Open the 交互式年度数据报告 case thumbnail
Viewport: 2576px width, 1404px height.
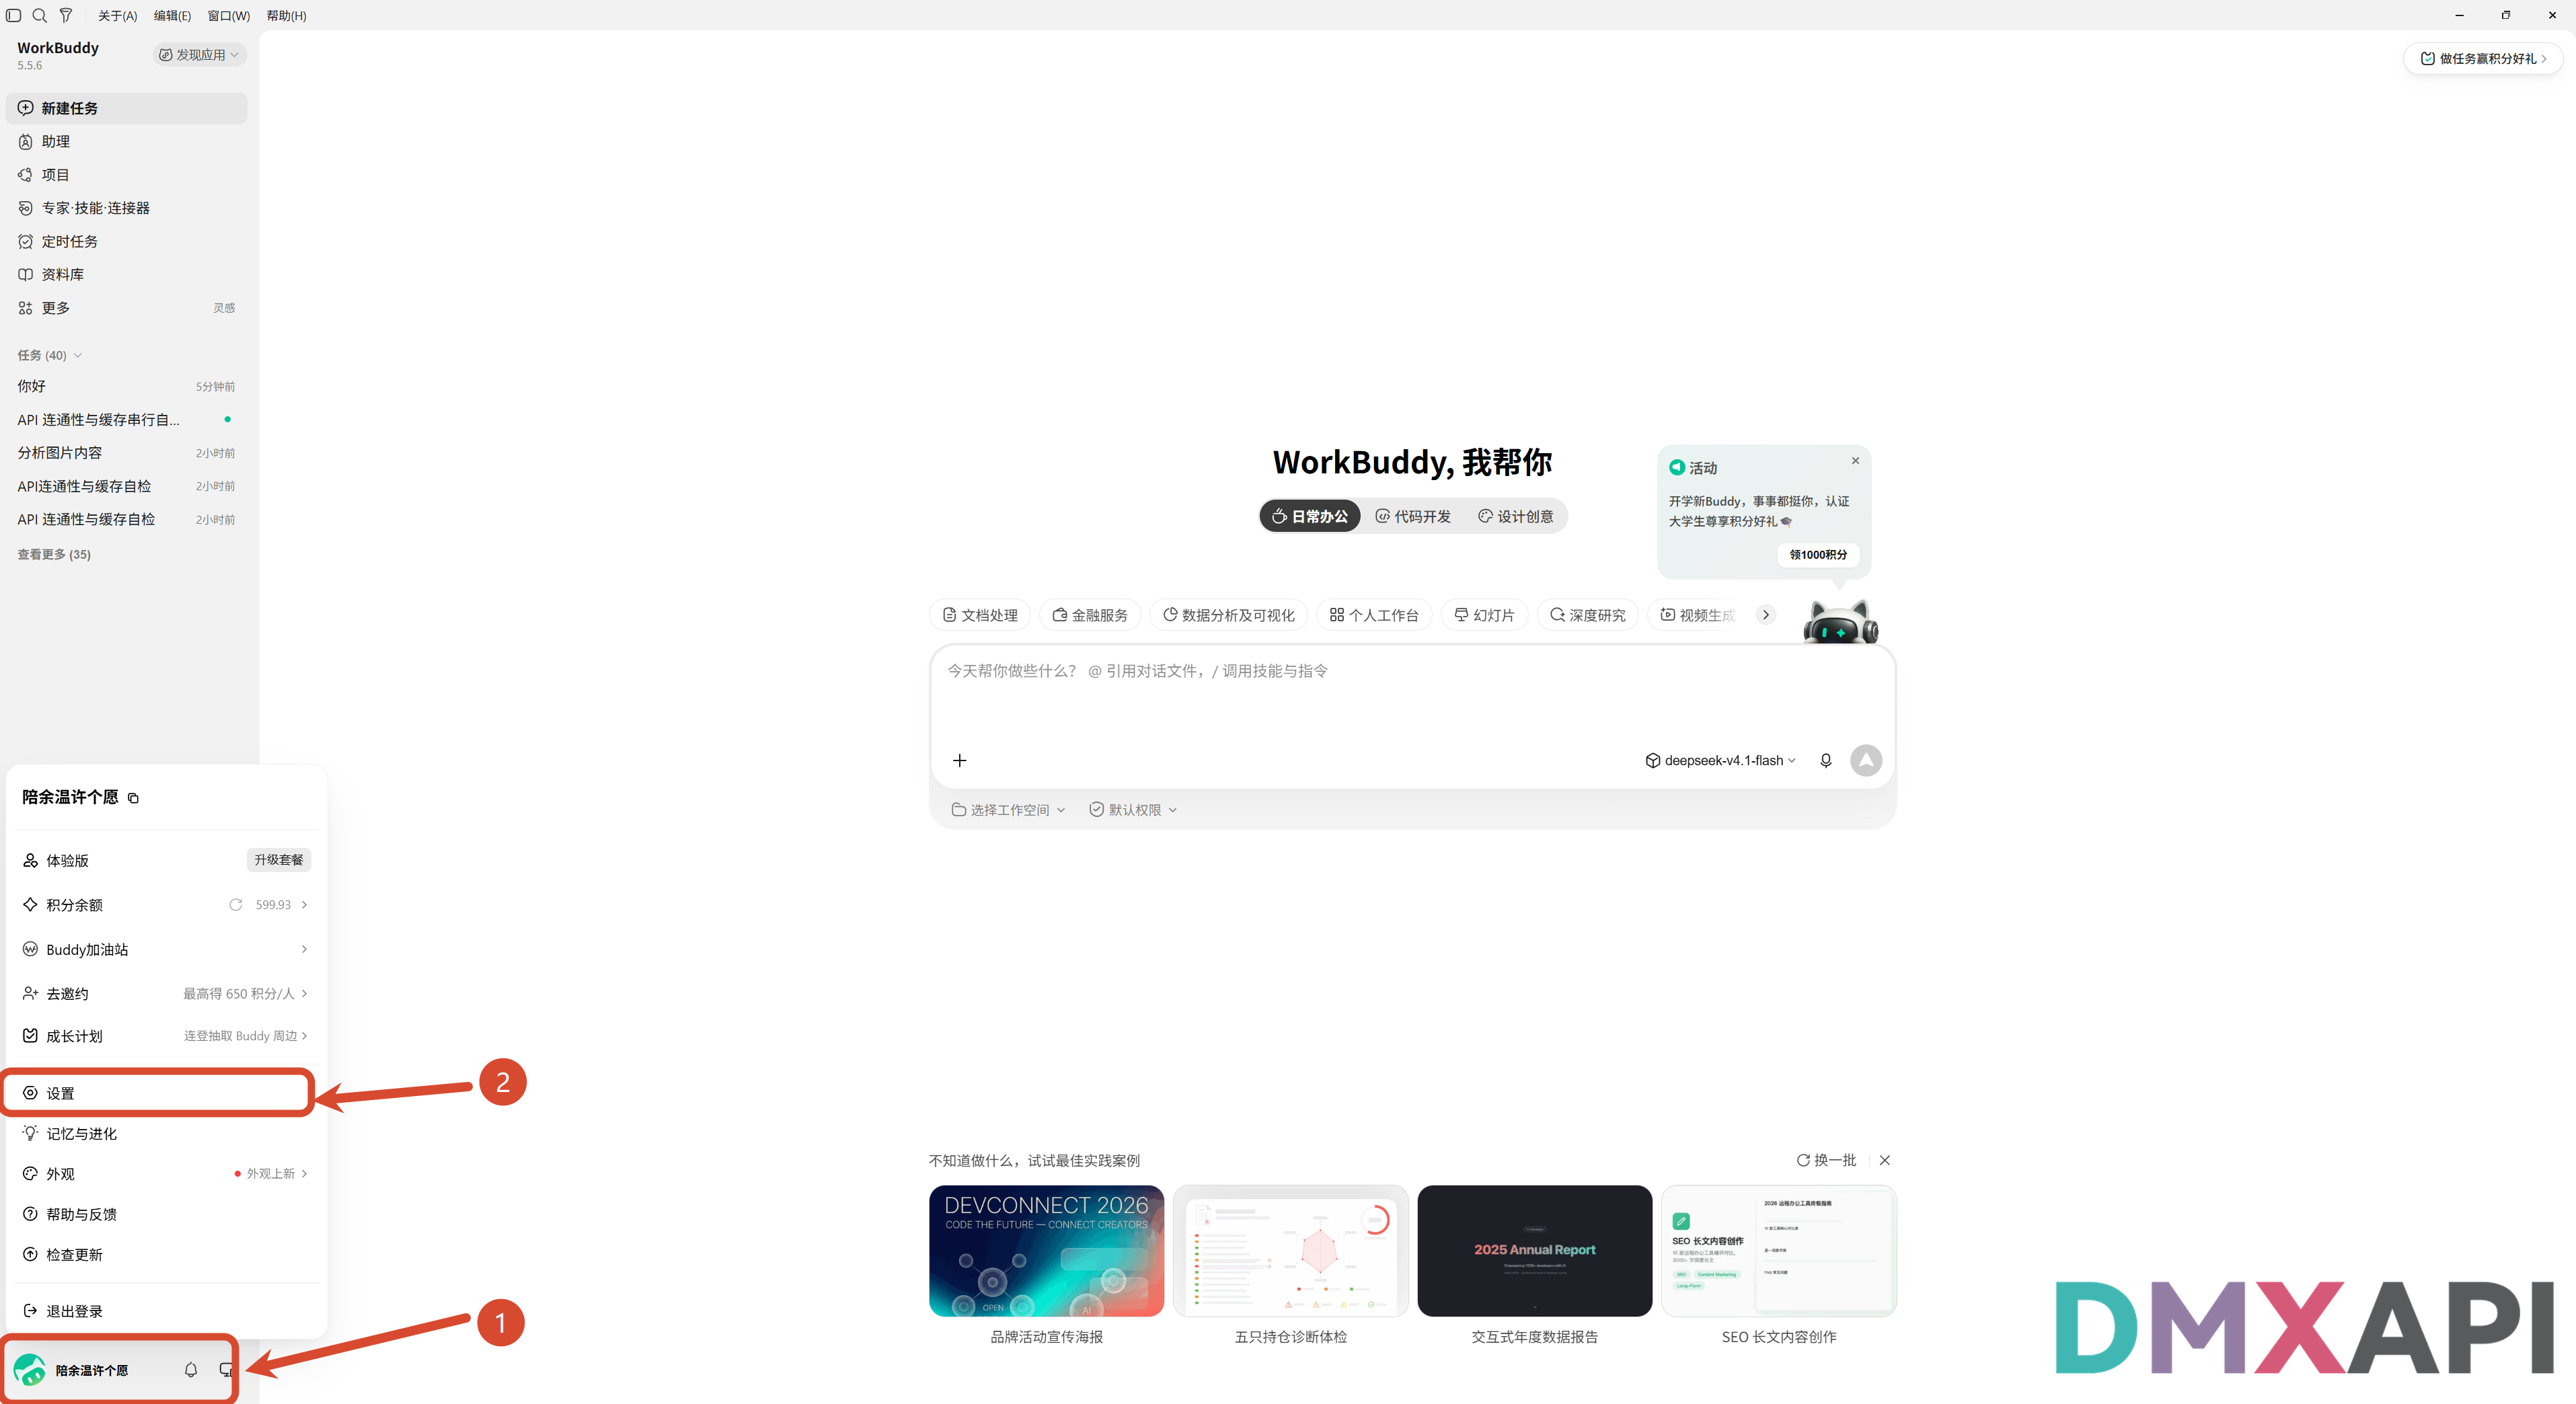click(1535, 1251)
